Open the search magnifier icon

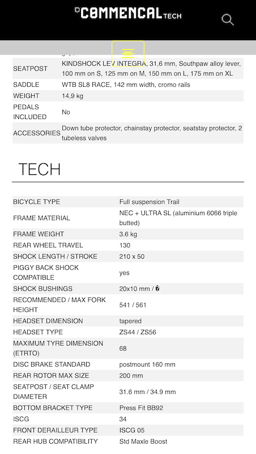point(227,20)
